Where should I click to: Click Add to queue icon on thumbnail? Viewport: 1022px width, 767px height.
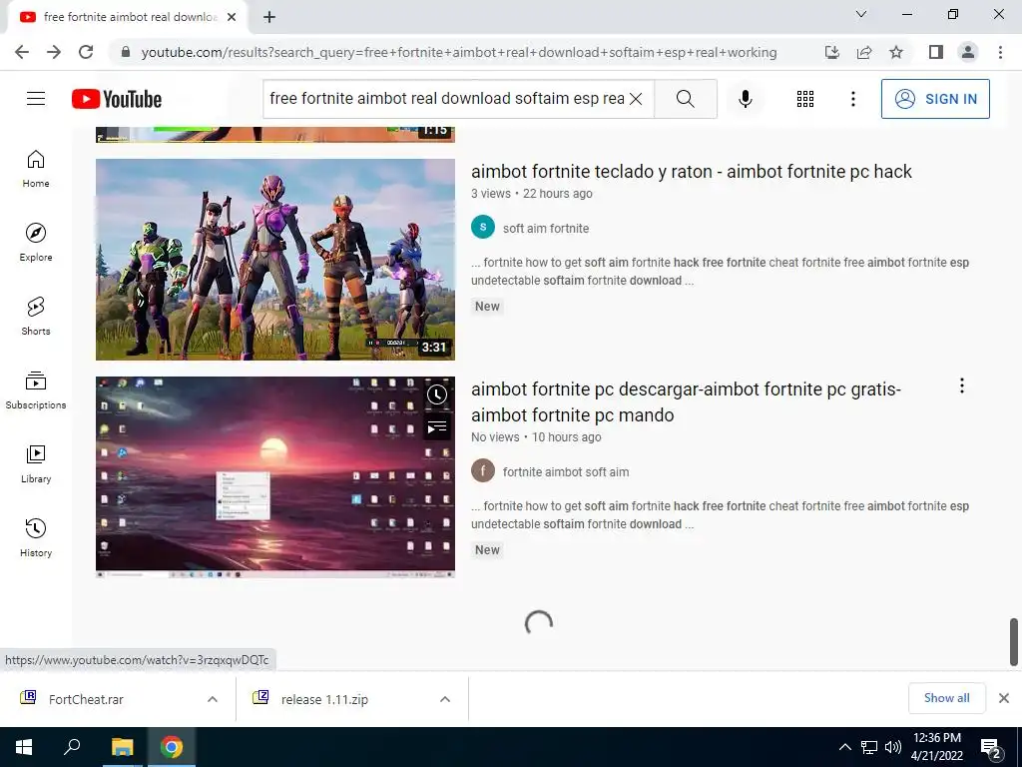[x=437, y=427]
